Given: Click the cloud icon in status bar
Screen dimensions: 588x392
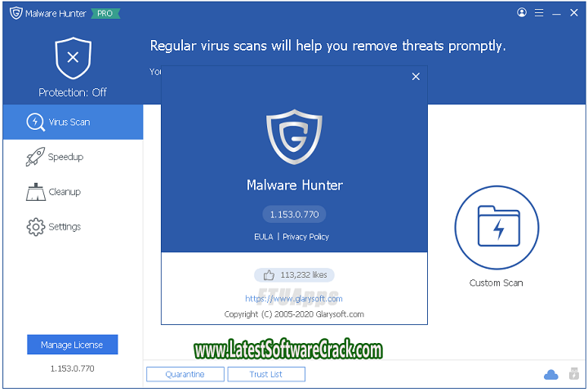Looking at the screenshot, I should 551,374.
